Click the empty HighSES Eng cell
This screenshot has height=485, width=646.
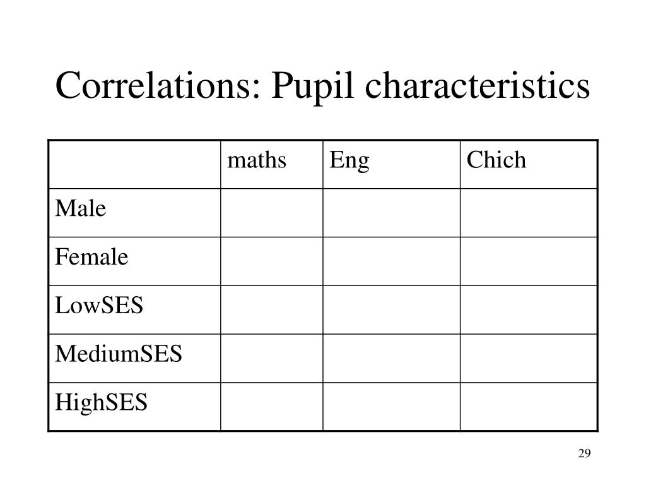pyautogui.click(x=391, y=407)
